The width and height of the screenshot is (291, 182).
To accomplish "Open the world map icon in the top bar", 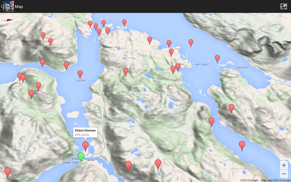I will [284, 6].
